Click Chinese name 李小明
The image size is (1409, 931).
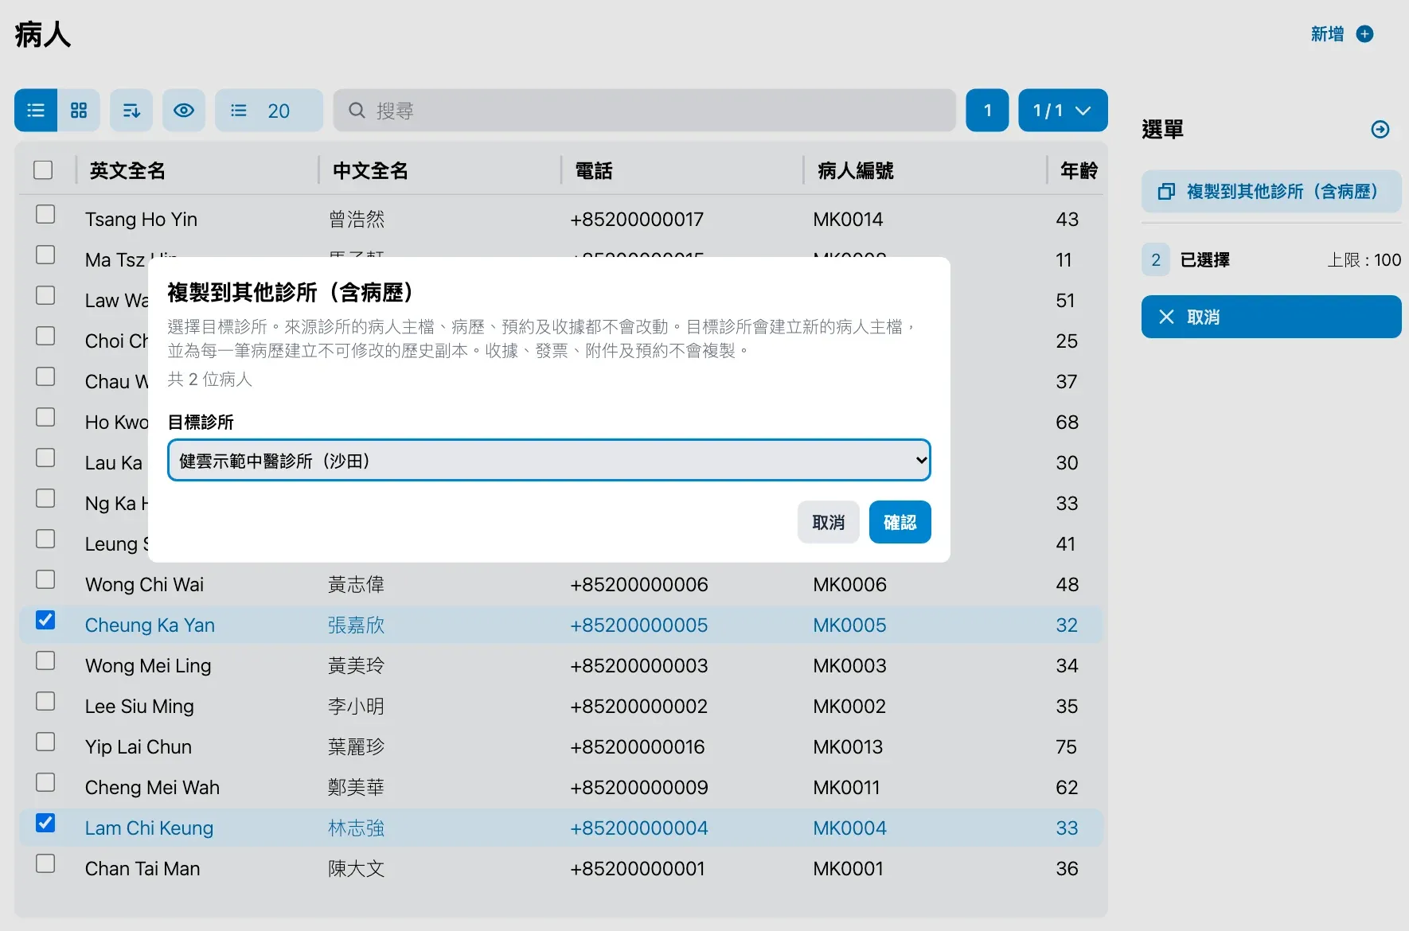click(x=356, y=707)
